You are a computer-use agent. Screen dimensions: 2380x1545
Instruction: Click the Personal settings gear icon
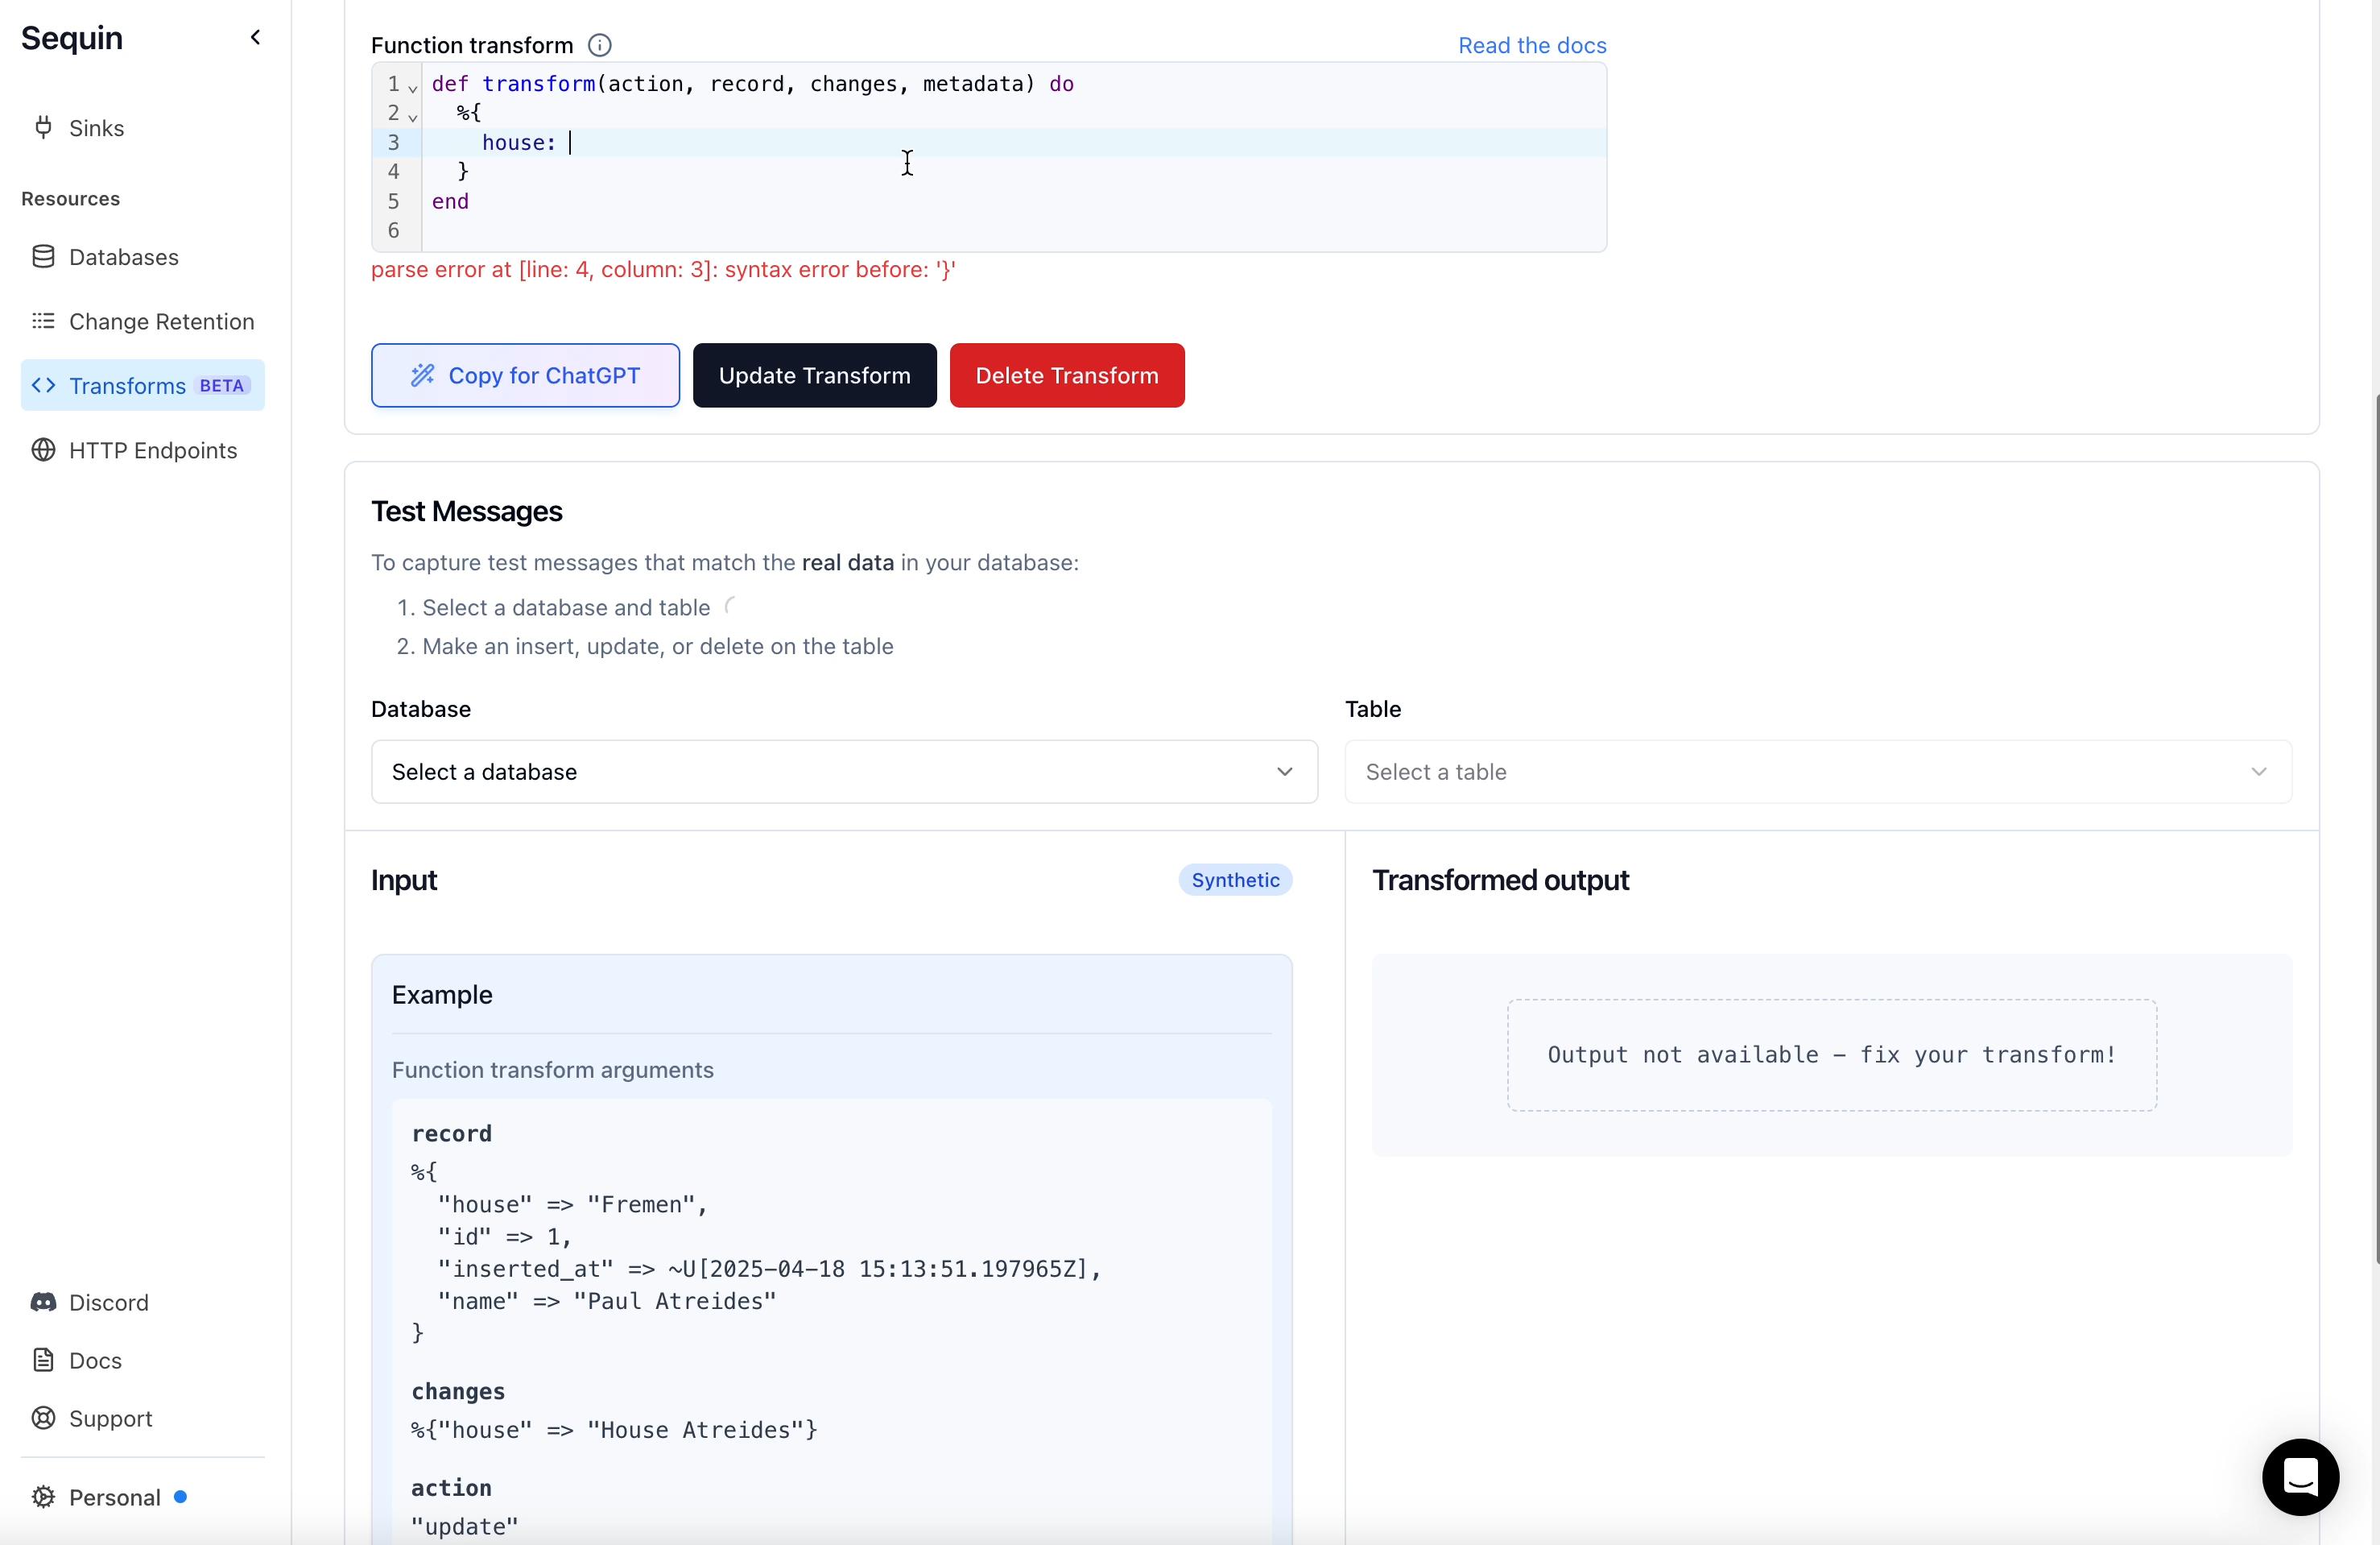pyautogui.click(x=43, y=1497)
